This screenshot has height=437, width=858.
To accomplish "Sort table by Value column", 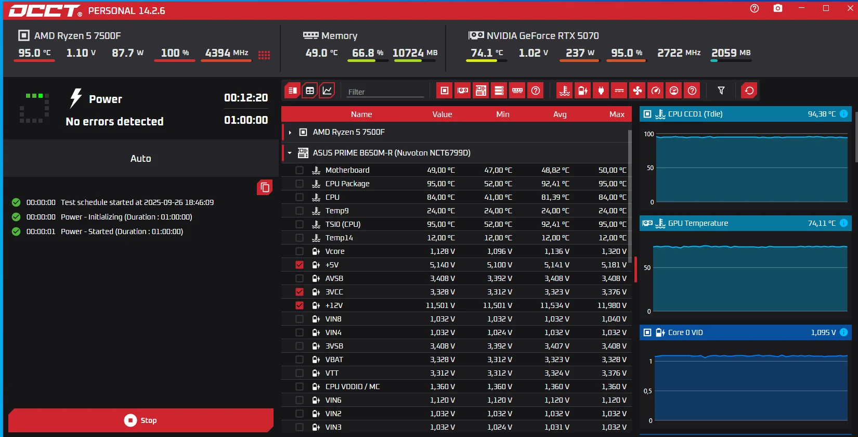I will click(442, 114).
